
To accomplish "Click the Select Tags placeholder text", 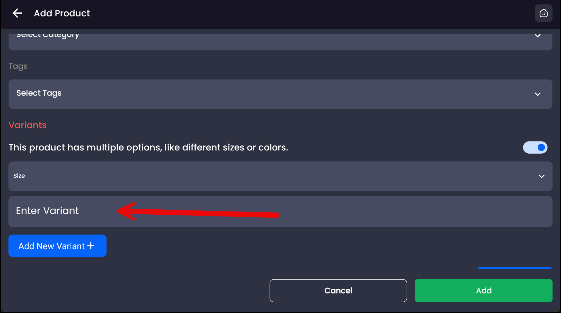I will point(39,93).
